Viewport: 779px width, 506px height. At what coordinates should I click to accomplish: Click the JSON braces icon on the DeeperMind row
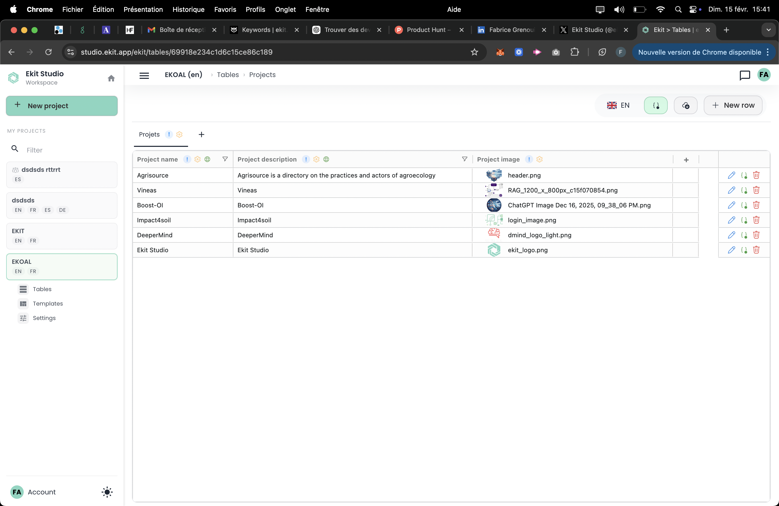(744, 235)
